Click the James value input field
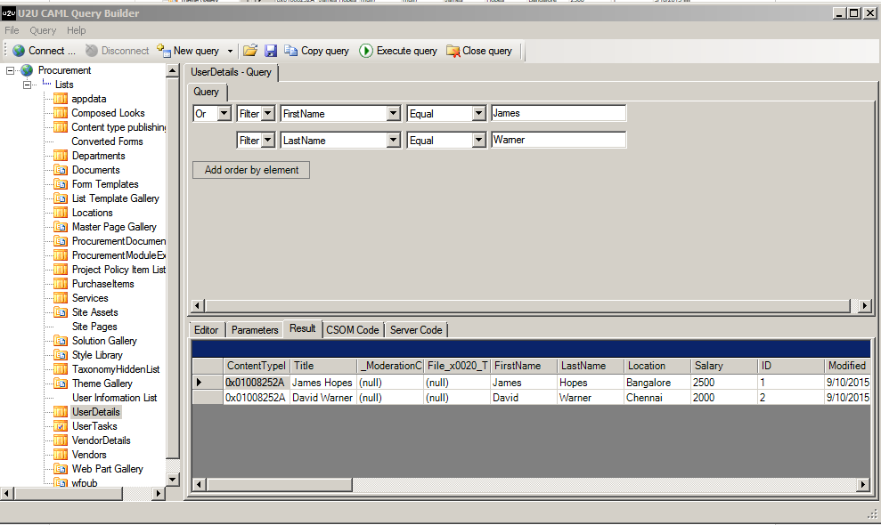Image resolution: width=881 pixels, height=525 pixels. click(559, 113)
